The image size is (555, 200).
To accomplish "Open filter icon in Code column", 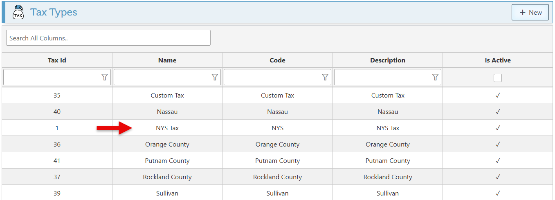I will tap(325, 77).
